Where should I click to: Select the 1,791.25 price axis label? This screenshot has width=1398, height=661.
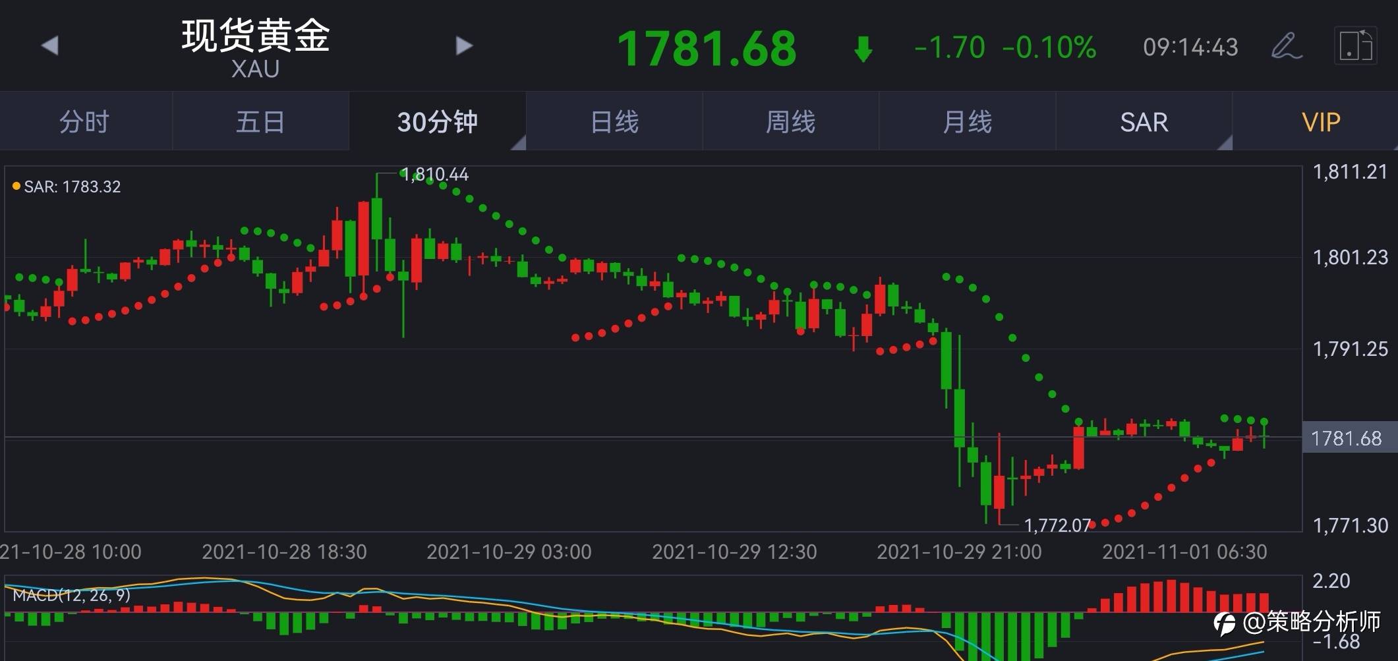point(1350,349)
